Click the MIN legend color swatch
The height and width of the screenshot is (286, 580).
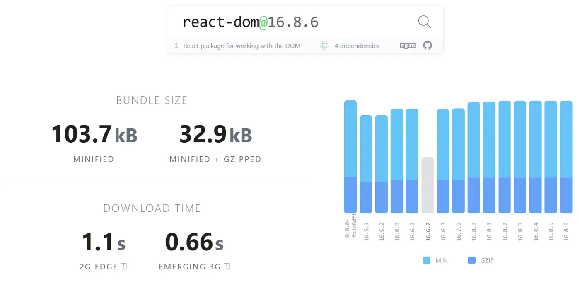(427, 260)
